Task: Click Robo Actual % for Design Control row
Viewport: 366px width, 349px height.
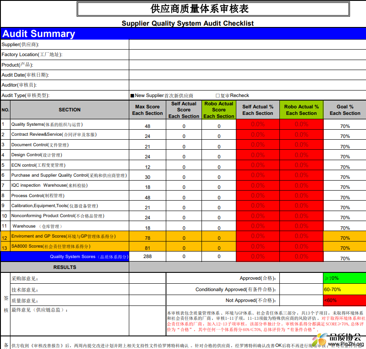Action: [x=301, y=155]
